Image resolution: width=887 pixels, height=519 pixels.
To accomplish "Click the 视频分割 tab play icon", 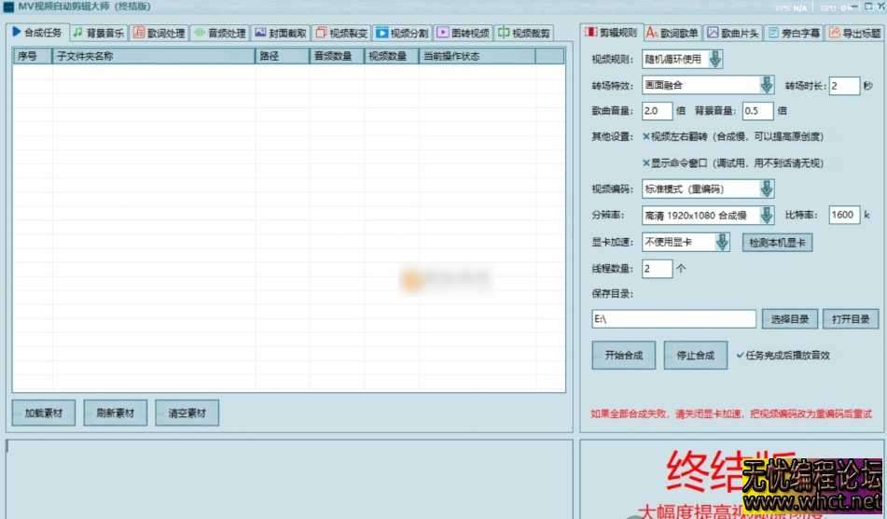I will pos(382,33).
